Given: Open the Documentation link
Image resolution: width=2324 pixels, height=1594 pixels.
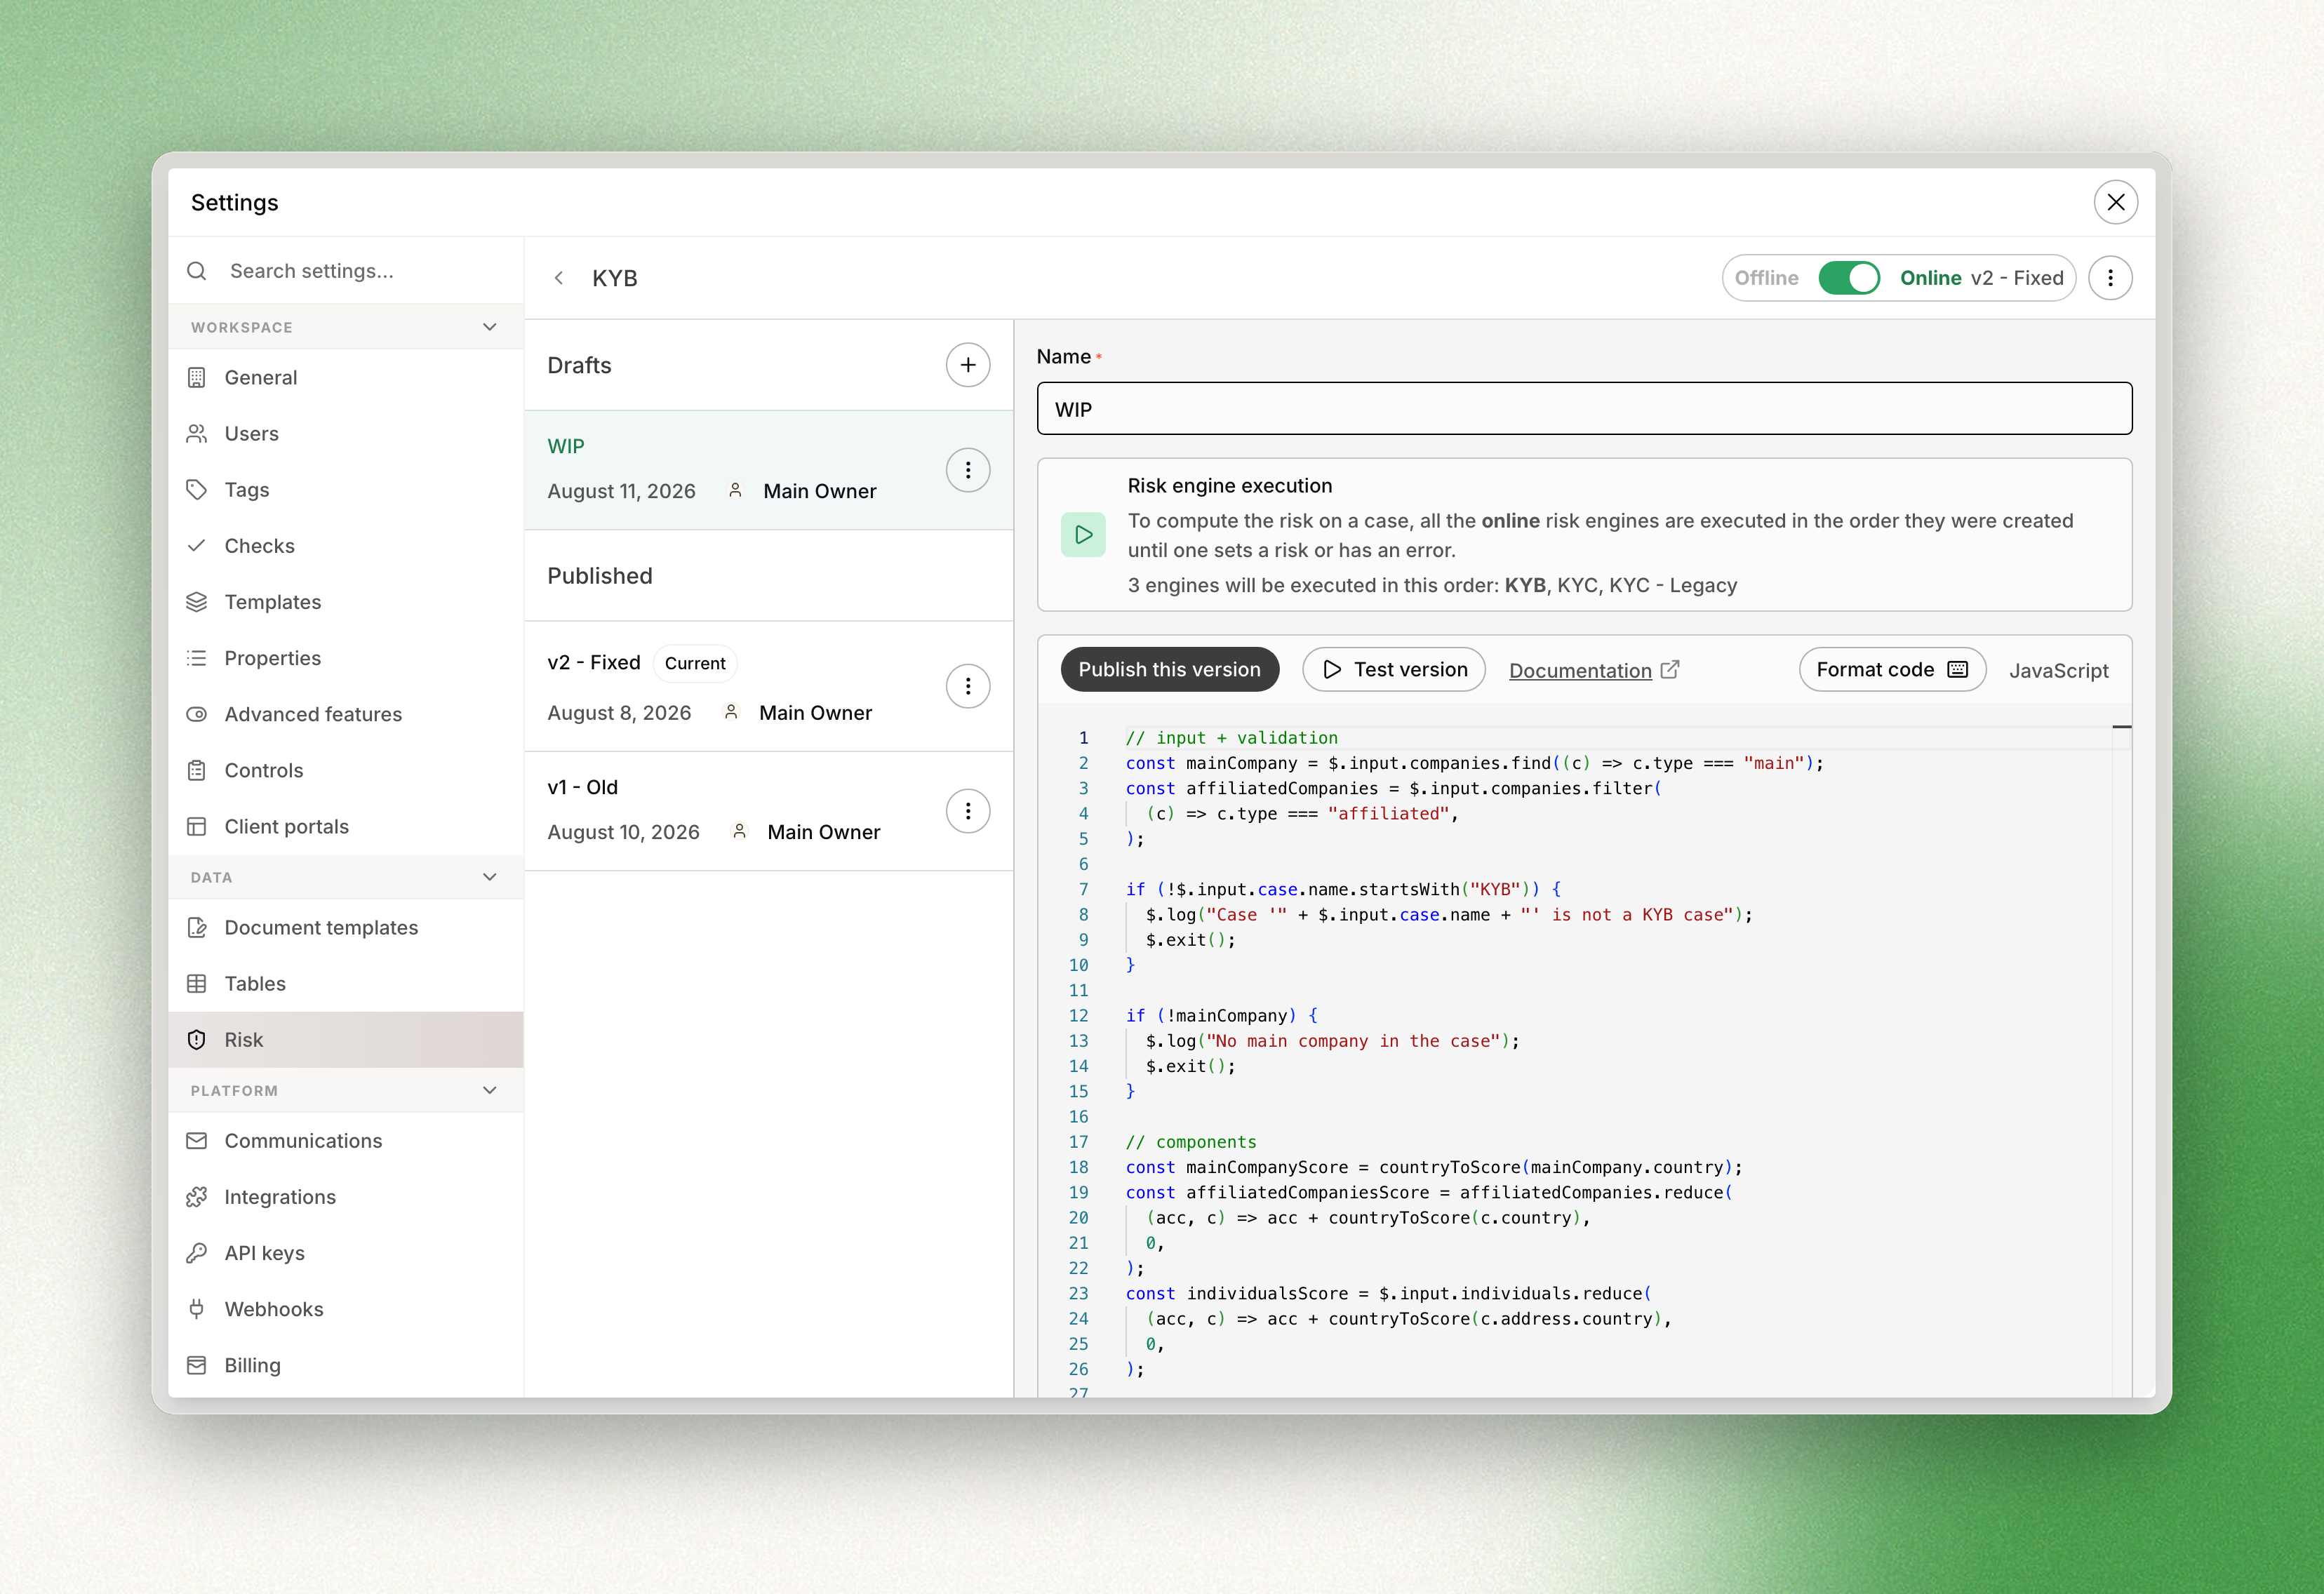Looking at the screenshot, I should 1593,670.
